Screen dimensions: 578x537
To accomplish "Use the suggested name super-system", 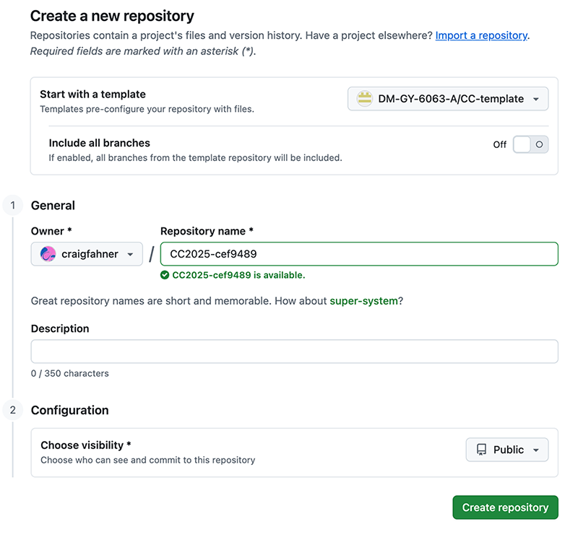I will 363,301.
